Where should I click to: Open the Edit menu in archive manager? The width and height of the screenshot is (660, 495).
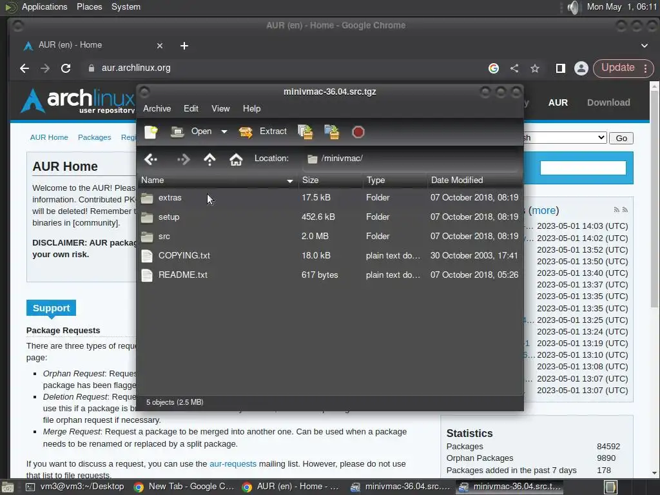[191, 108]
